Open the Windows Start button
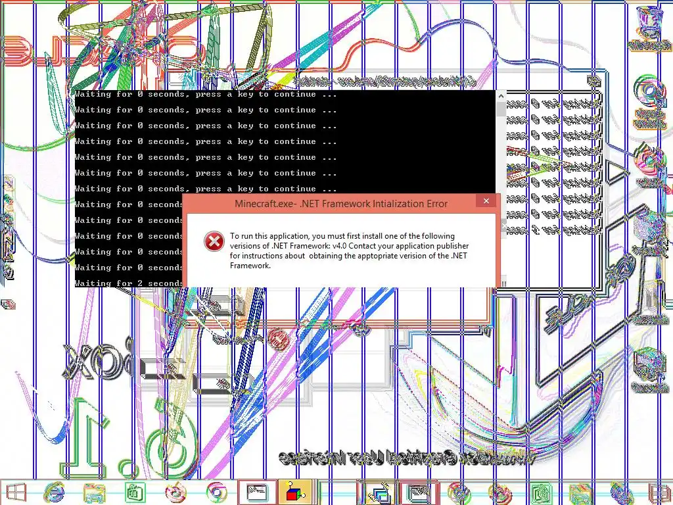The width and height of the screenshot is (673, 505). click(x=16, y=493)
